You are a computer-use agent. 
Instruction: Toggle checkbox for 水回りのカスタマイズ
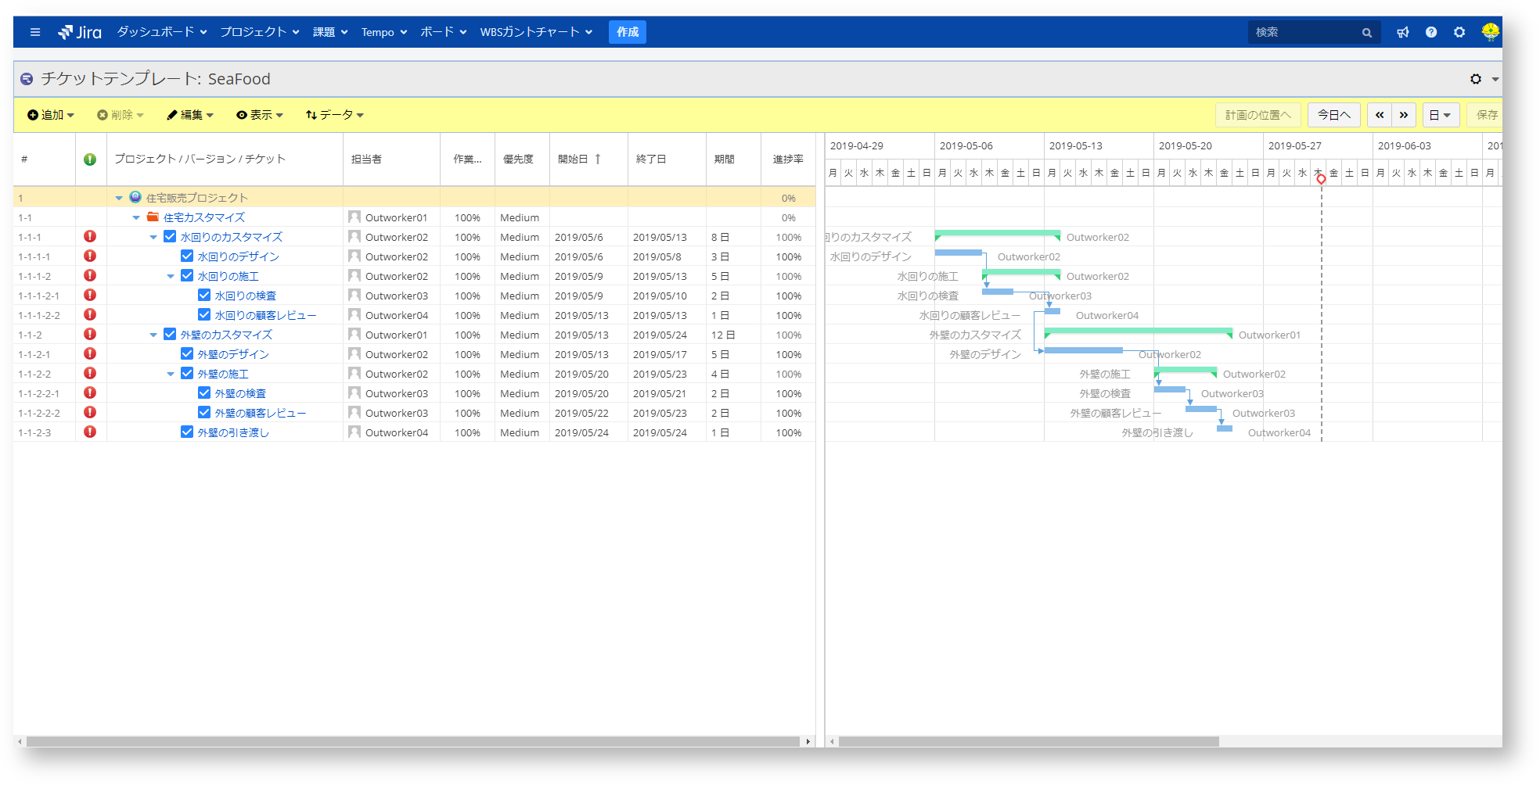(170, 236)
